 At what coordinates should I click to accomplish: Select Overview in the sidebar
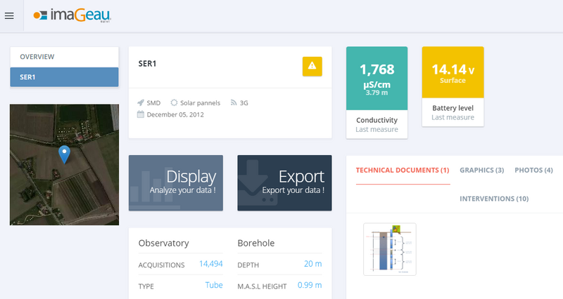[x=64, y=57]
